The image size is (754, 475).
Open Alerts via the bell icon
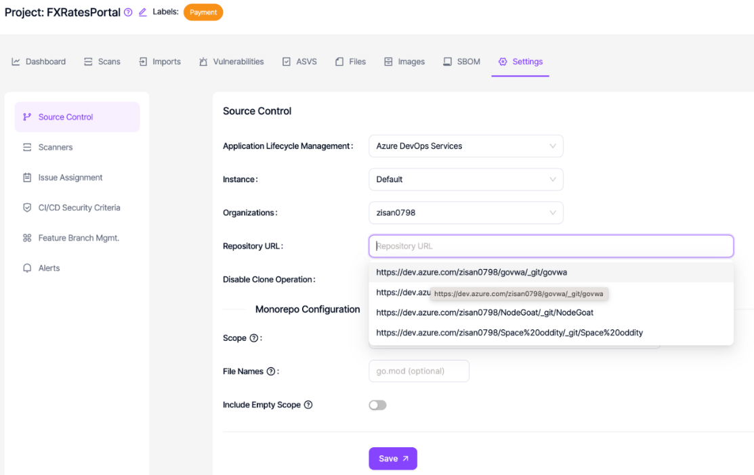[x=28, y=268]
